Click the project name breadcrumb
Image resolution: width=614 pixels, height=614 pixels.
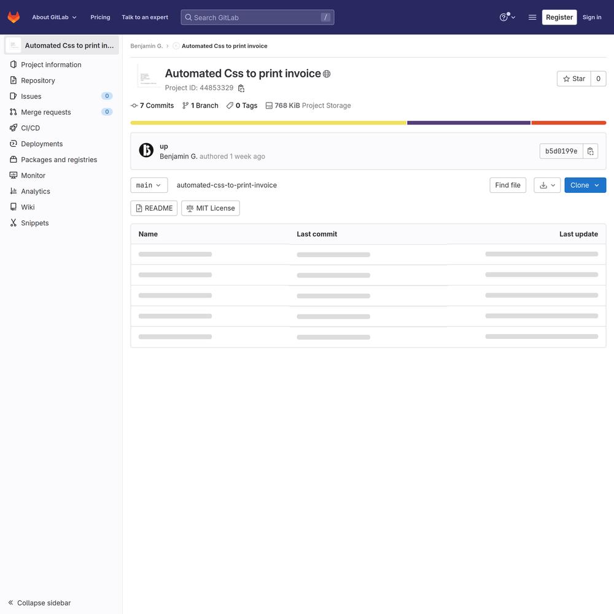pos(224,46)
